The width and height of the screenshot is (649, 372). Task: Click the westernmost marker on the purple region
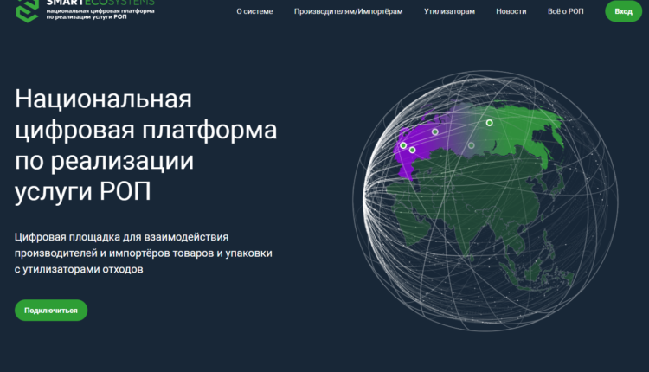(403, 145)
